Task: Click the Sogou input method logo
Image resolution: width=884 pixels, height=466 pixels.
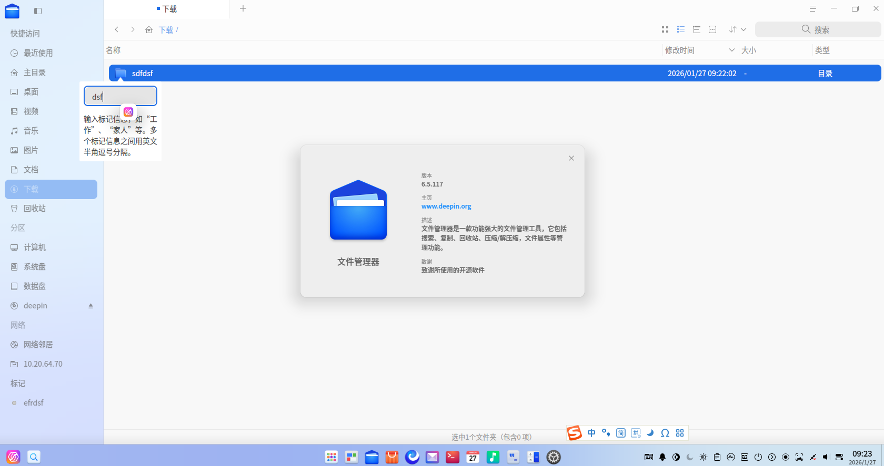Action: (575, 433)
